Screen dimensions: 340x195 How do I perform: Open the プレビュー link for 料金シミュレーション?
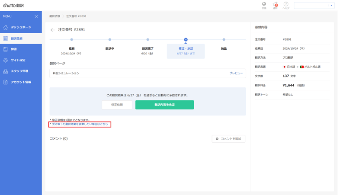click(x=236, y=73)
